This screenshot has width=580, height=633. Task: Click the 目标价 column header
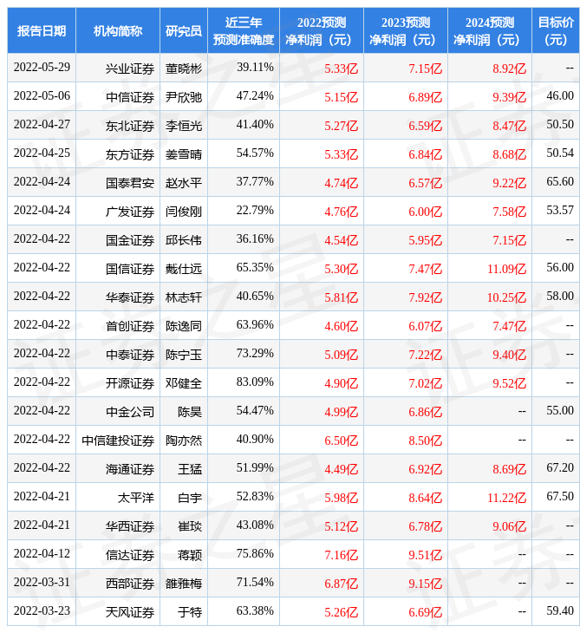(x=556, y=30)
